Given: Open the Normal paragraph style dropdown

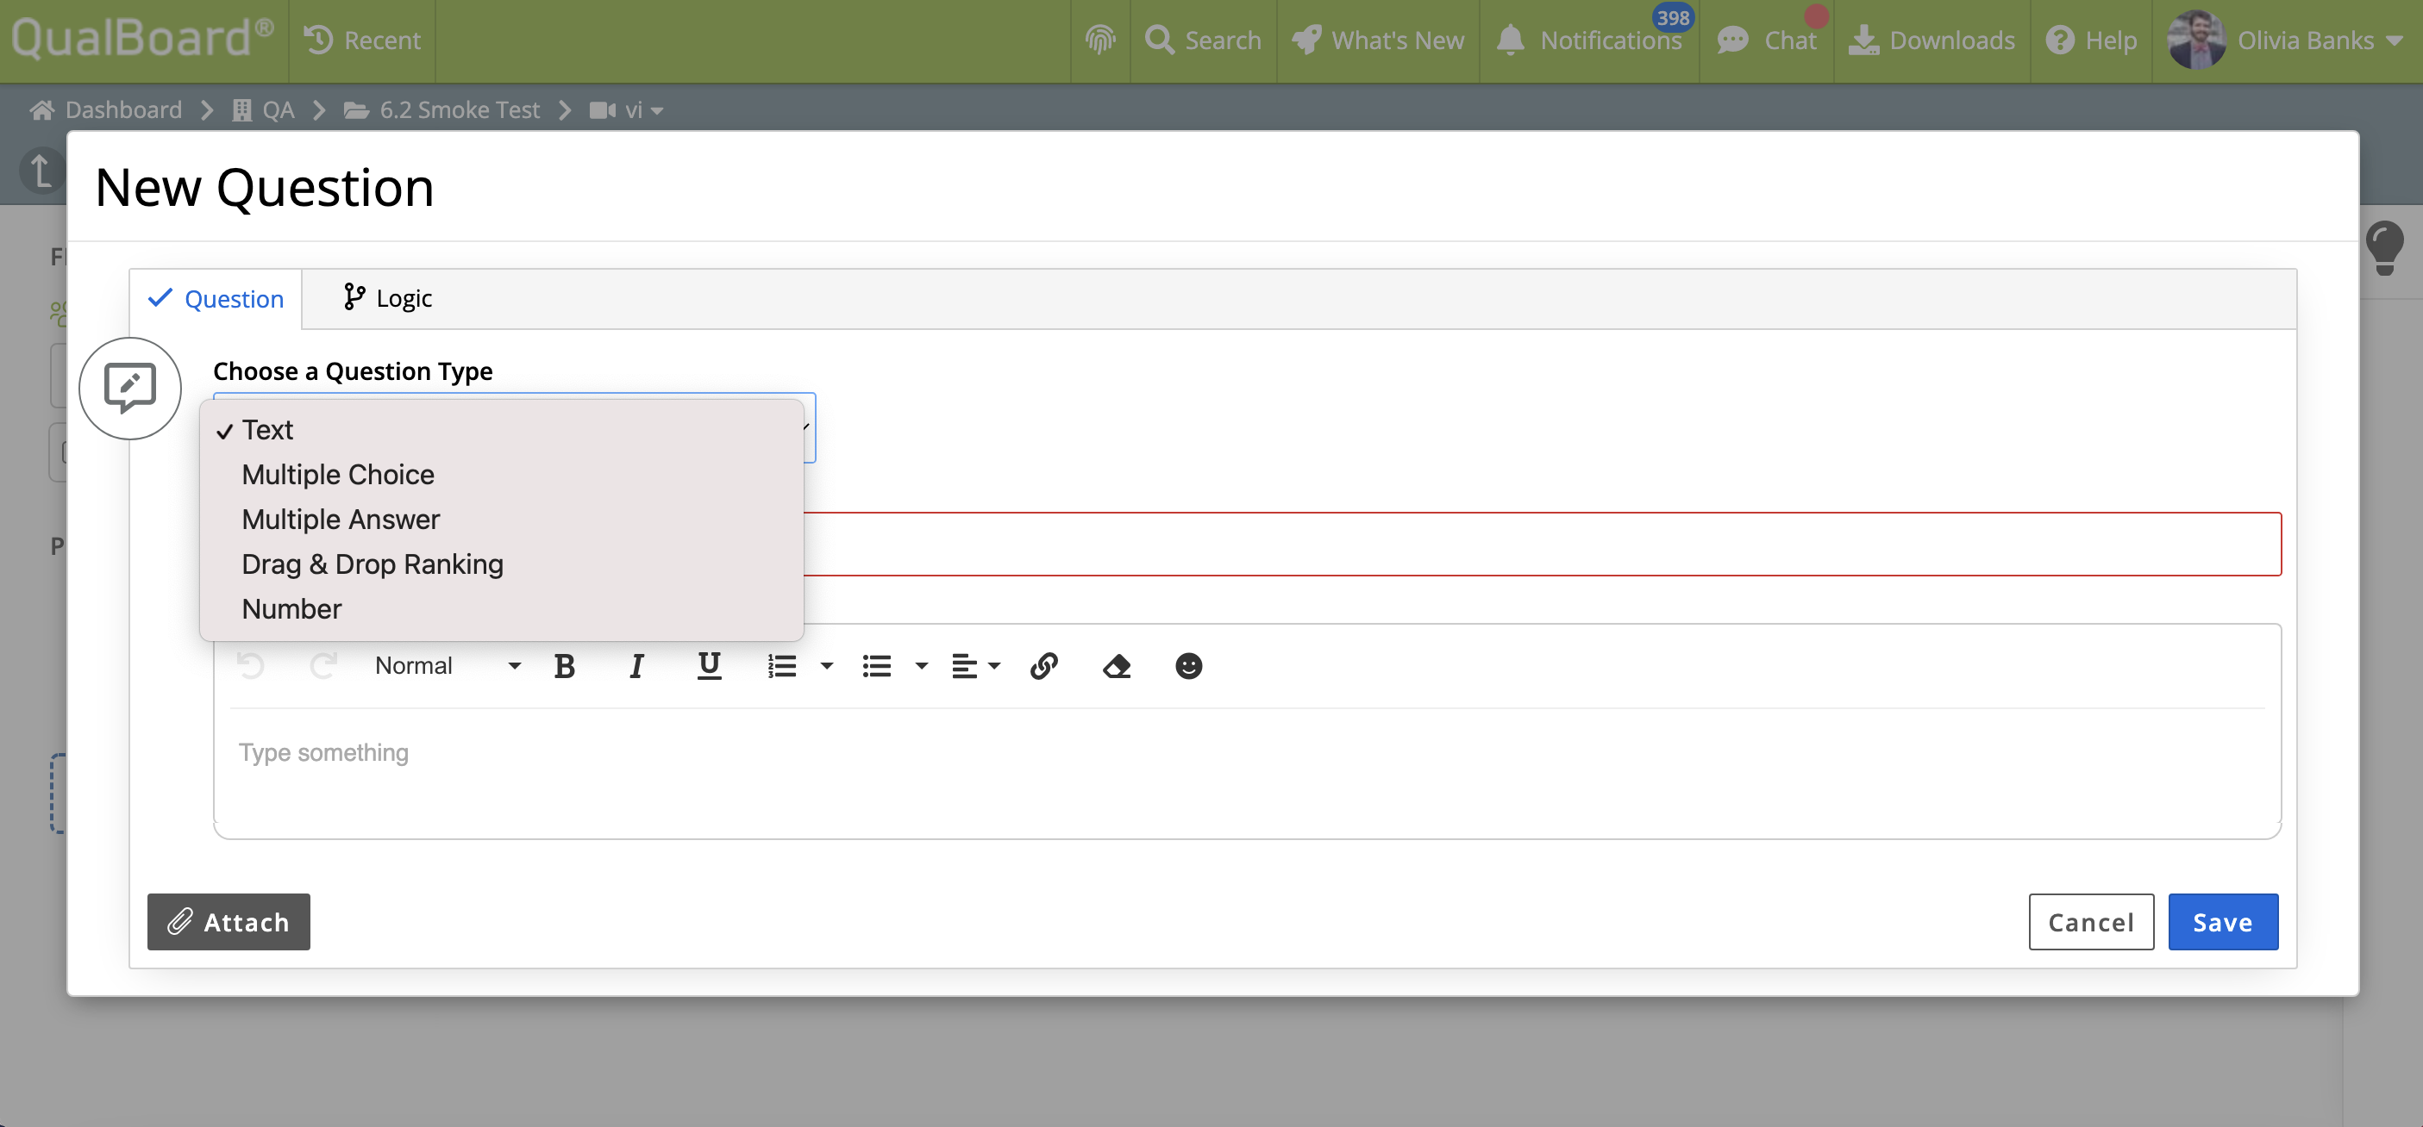Looking at the screenshot, I should pyautogui.click(x=447, y=666).
